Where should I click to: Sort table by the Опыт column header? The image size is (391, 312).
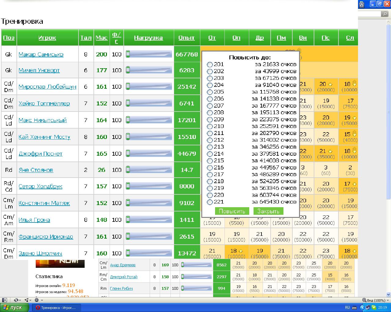click(x=186, y=38)
